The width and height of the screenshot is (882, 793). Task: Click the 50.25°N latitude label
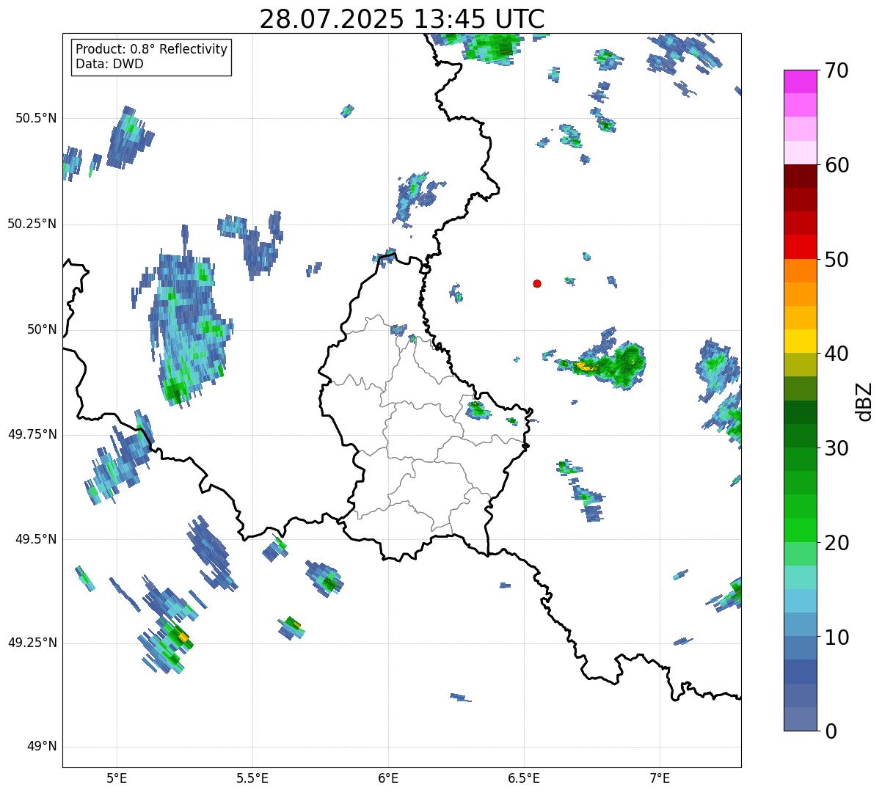click(x=32, y=224)
